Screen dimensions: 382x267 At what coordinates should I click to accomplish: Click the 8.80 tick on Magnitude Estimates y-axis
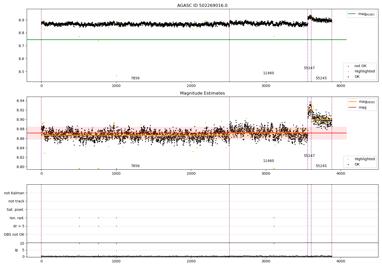click(x=20, y=167)
